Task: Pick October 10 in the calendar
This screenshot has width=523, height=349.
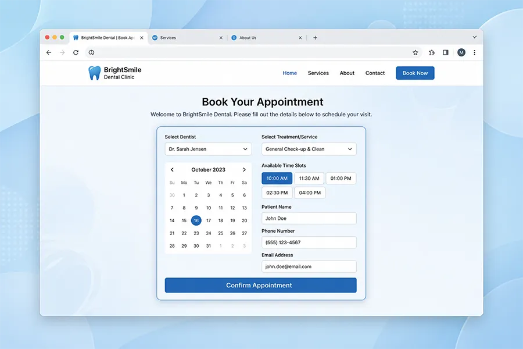Action: (209, 208)
